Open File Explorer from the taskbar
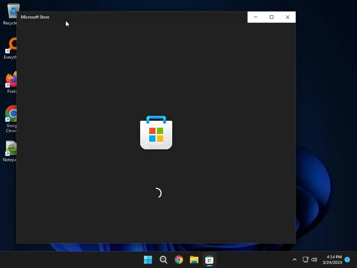Viewport: 357px width, 268px height. tap(194, 260)
